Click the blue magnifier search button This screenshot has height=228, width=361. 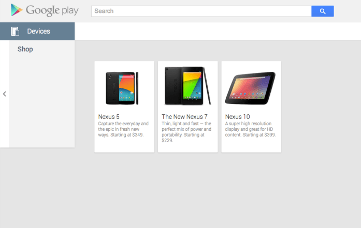323,11
